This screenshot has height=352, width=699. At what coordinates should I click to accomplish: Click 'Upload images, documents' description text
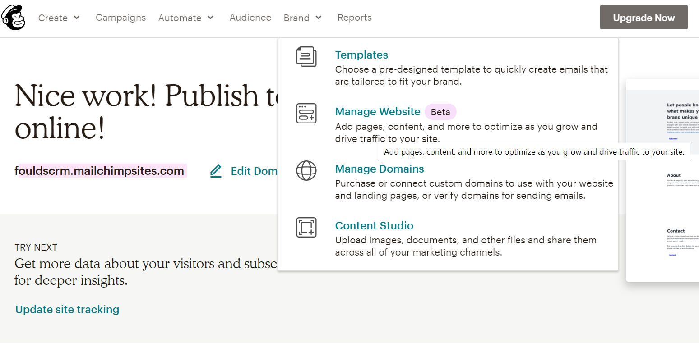tap(466, 246)
